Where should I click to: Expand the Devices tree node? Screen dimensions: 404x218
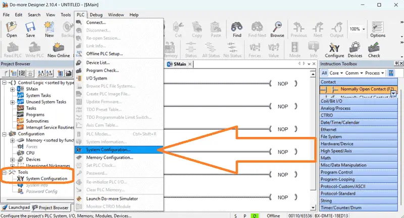pyautogui.click(x=12, y=160)
